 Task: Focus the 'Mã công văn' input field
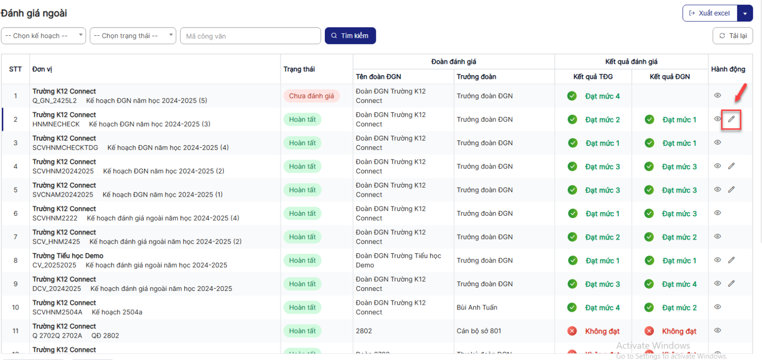click(x=250, y=36)
